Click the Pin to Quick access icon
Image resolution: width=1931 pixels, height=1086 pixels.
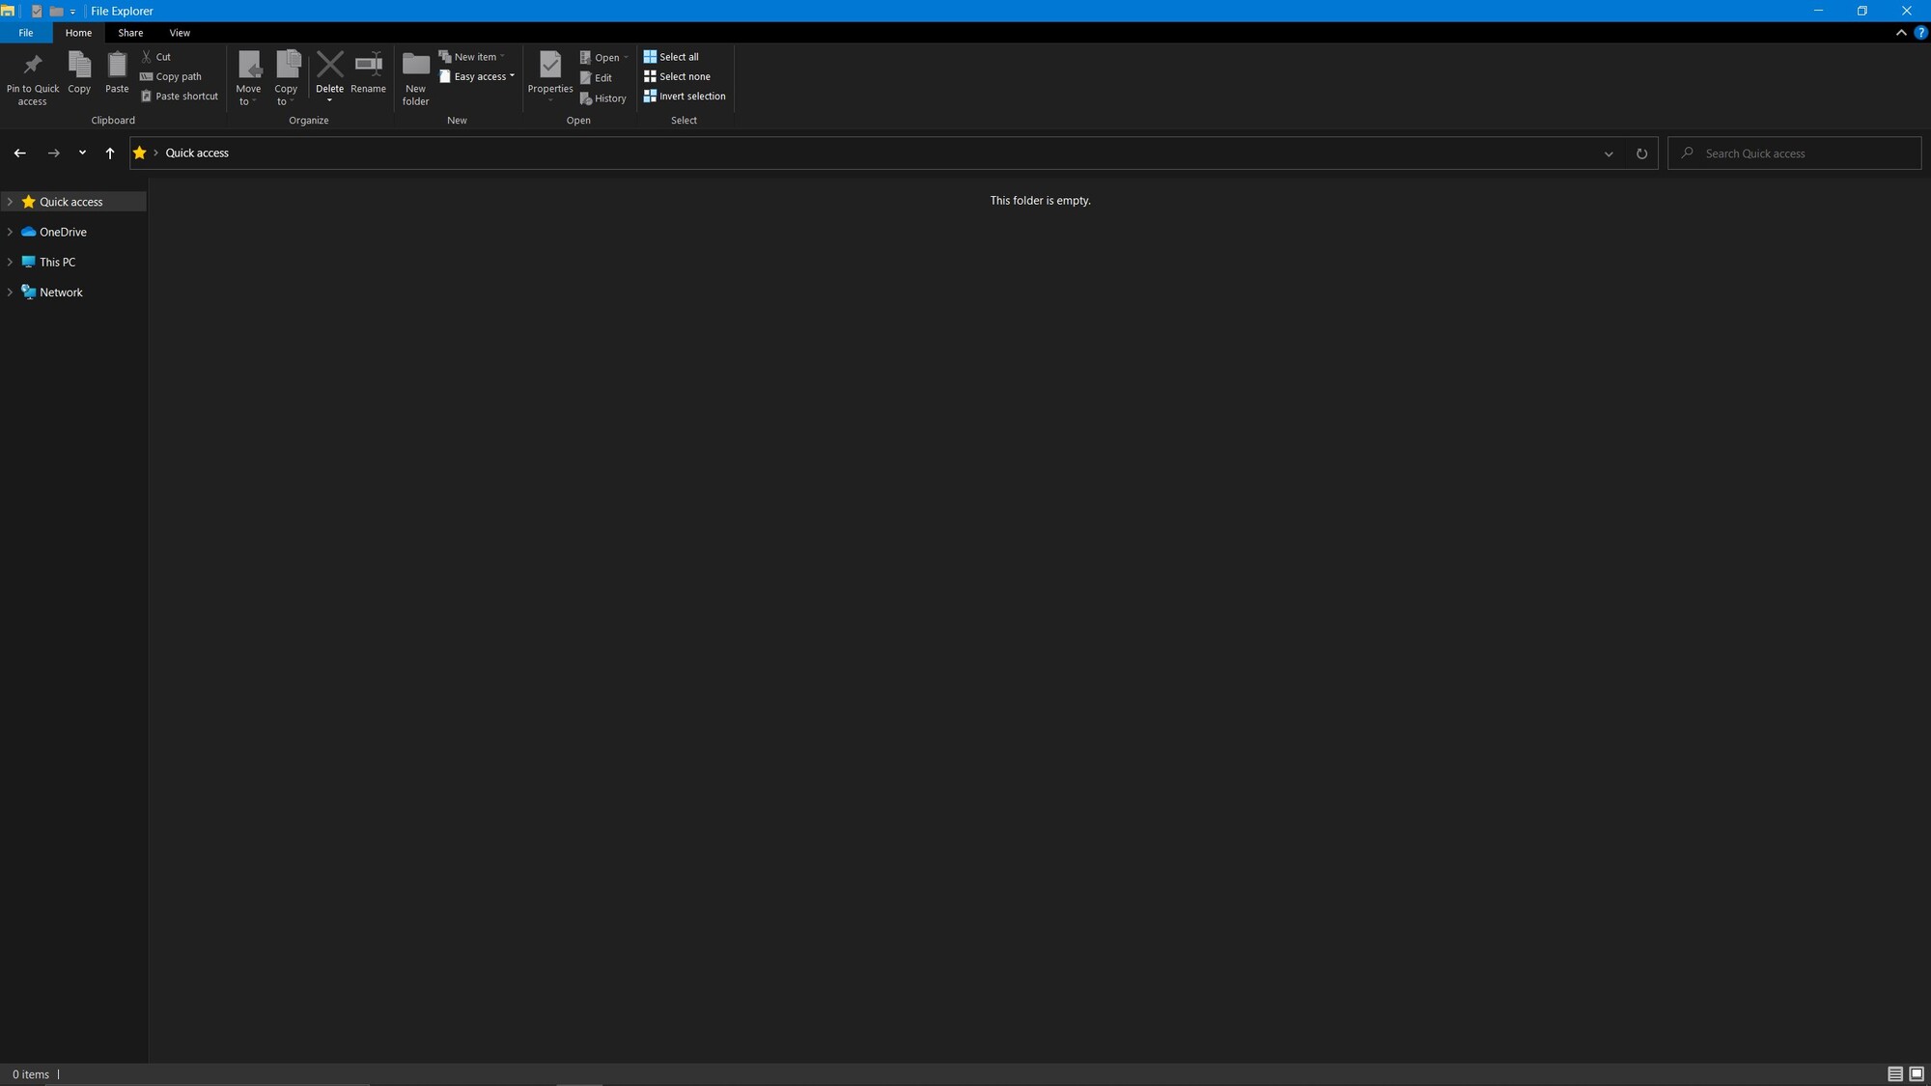point(33,66)
